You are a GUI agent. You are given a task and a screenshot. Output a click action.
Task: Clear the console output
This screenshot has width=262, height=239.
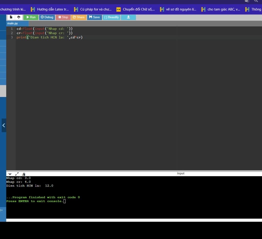click(24, 174)
